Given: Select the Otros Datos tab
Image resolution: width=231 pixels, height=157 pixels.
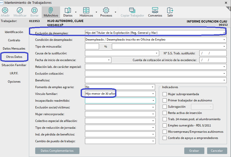Looking at the screenshot, I should click(14, 57).
